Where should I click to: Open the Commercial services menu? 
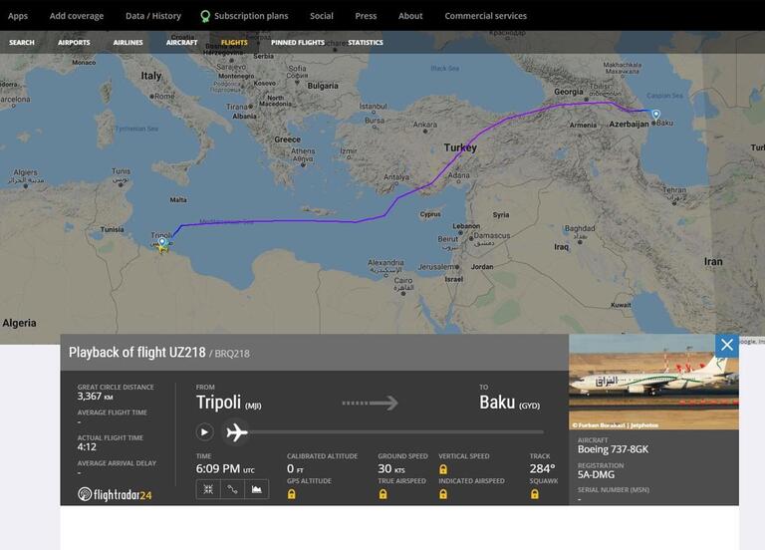tap(485, 16)
